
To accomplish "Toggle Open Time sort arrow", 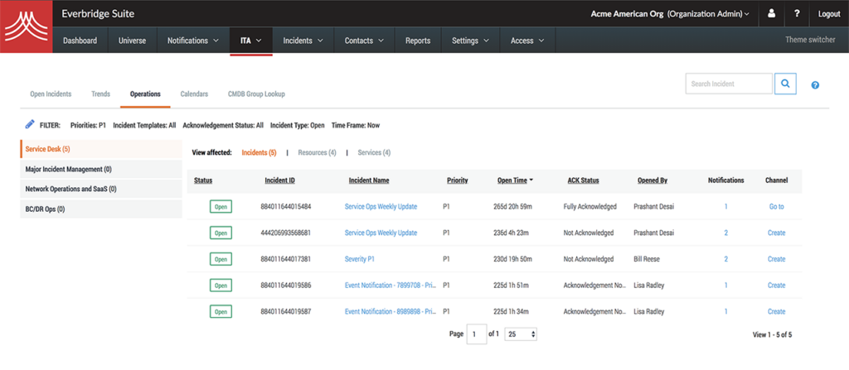I will click(531, 180).
